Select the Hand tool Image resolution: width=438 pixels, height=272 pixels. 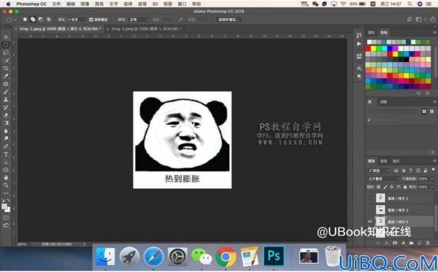6,178
